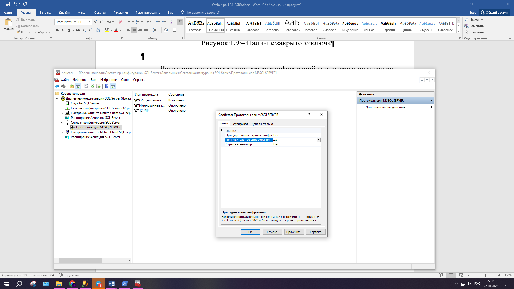Click the Отмена button in the properties dialog

(x=272, y=232)
